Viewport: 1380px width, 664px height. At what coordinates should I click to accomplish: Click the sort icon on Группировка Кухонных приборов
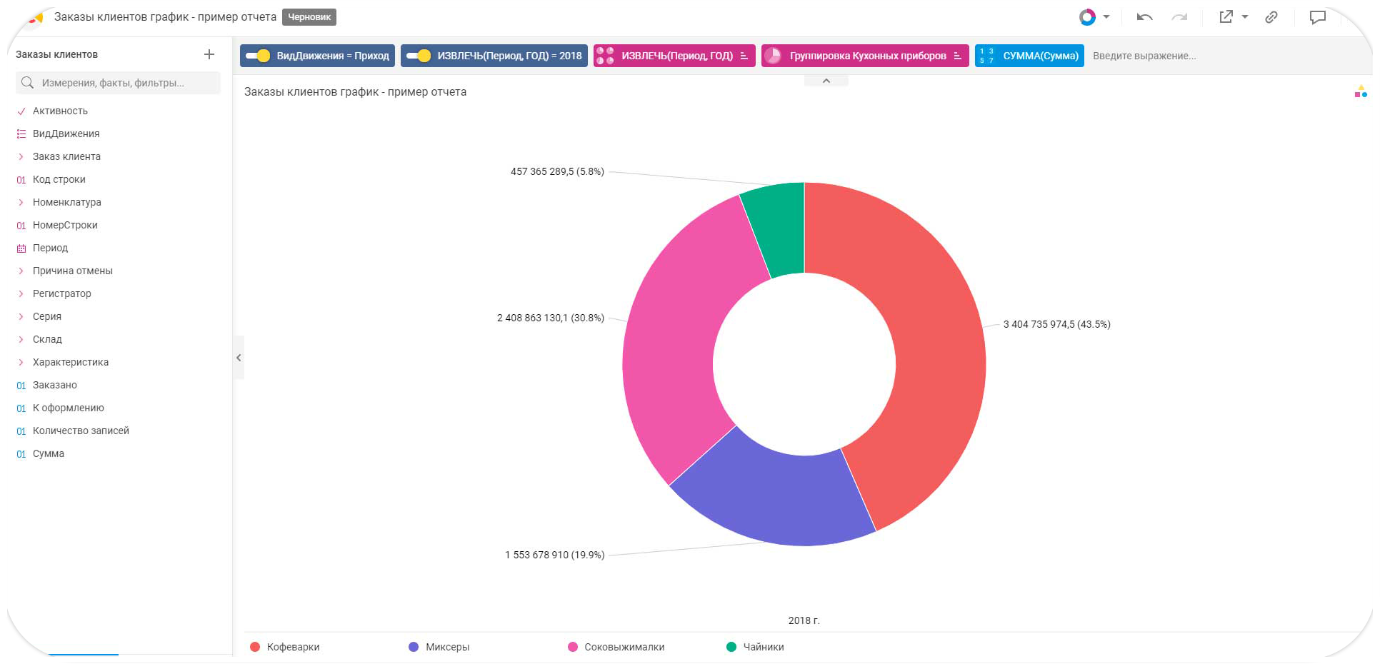tap(957, 56)
